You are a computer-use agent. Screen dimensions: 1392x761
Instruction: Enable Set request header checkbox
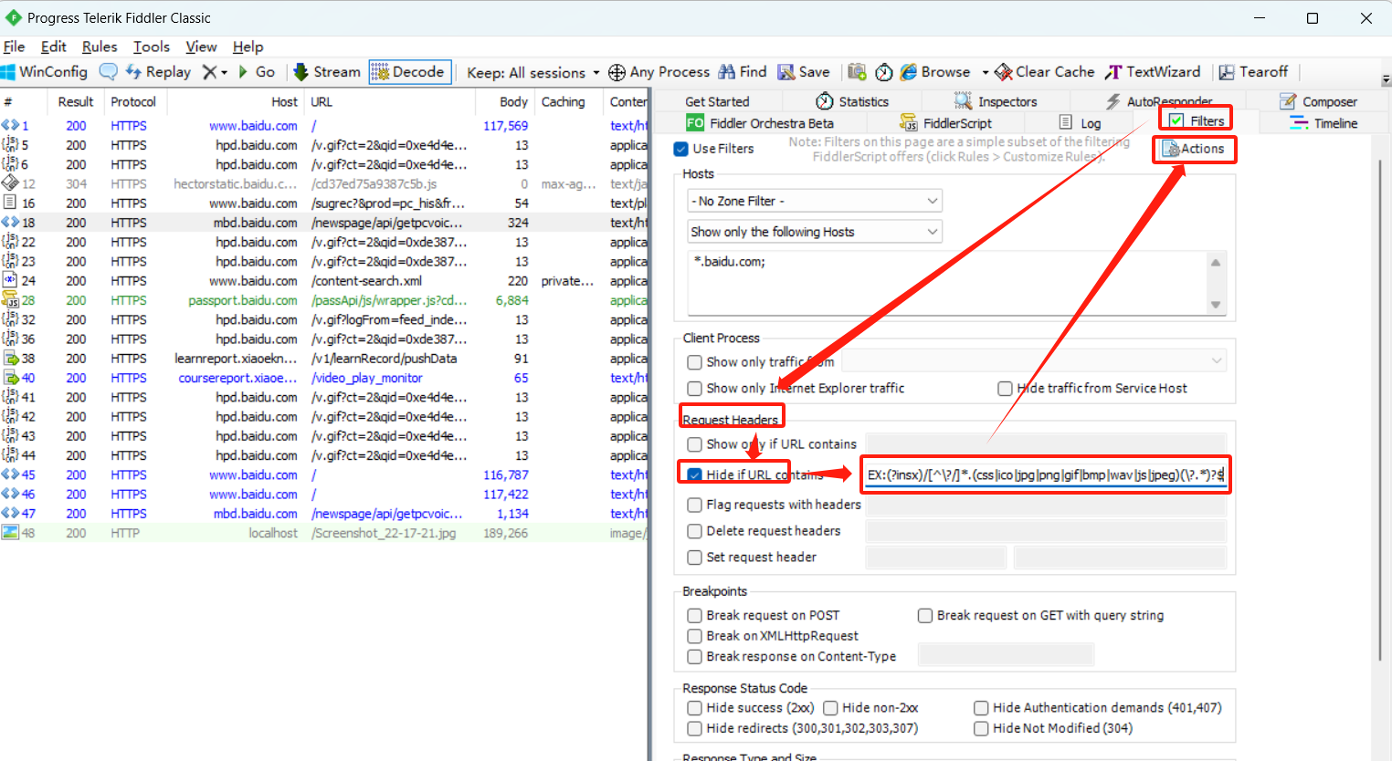coord(695,558)
